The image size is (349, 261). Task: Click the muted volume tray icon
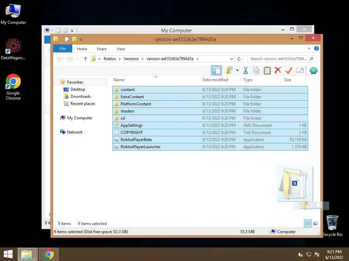pyautogui.click(x=300, y=255)
